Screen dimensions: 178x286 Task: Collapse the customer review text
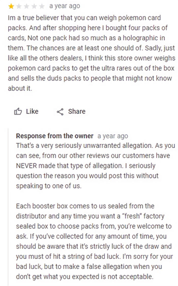tap(88, 53)
